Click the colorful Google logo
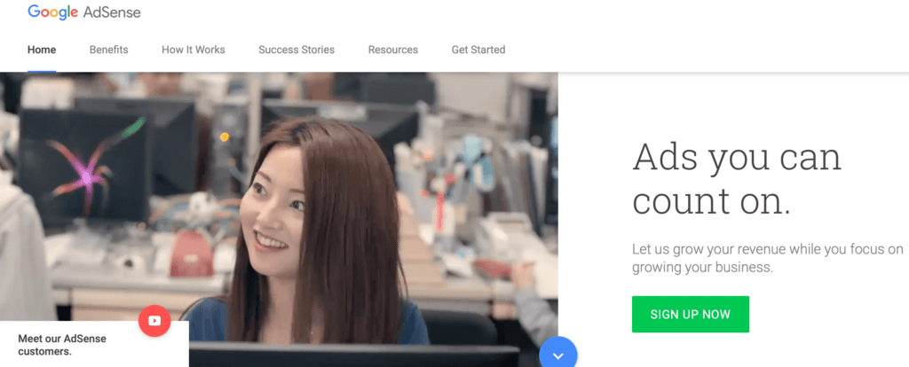This screenshot has width=909, height=367. point(52,12)
